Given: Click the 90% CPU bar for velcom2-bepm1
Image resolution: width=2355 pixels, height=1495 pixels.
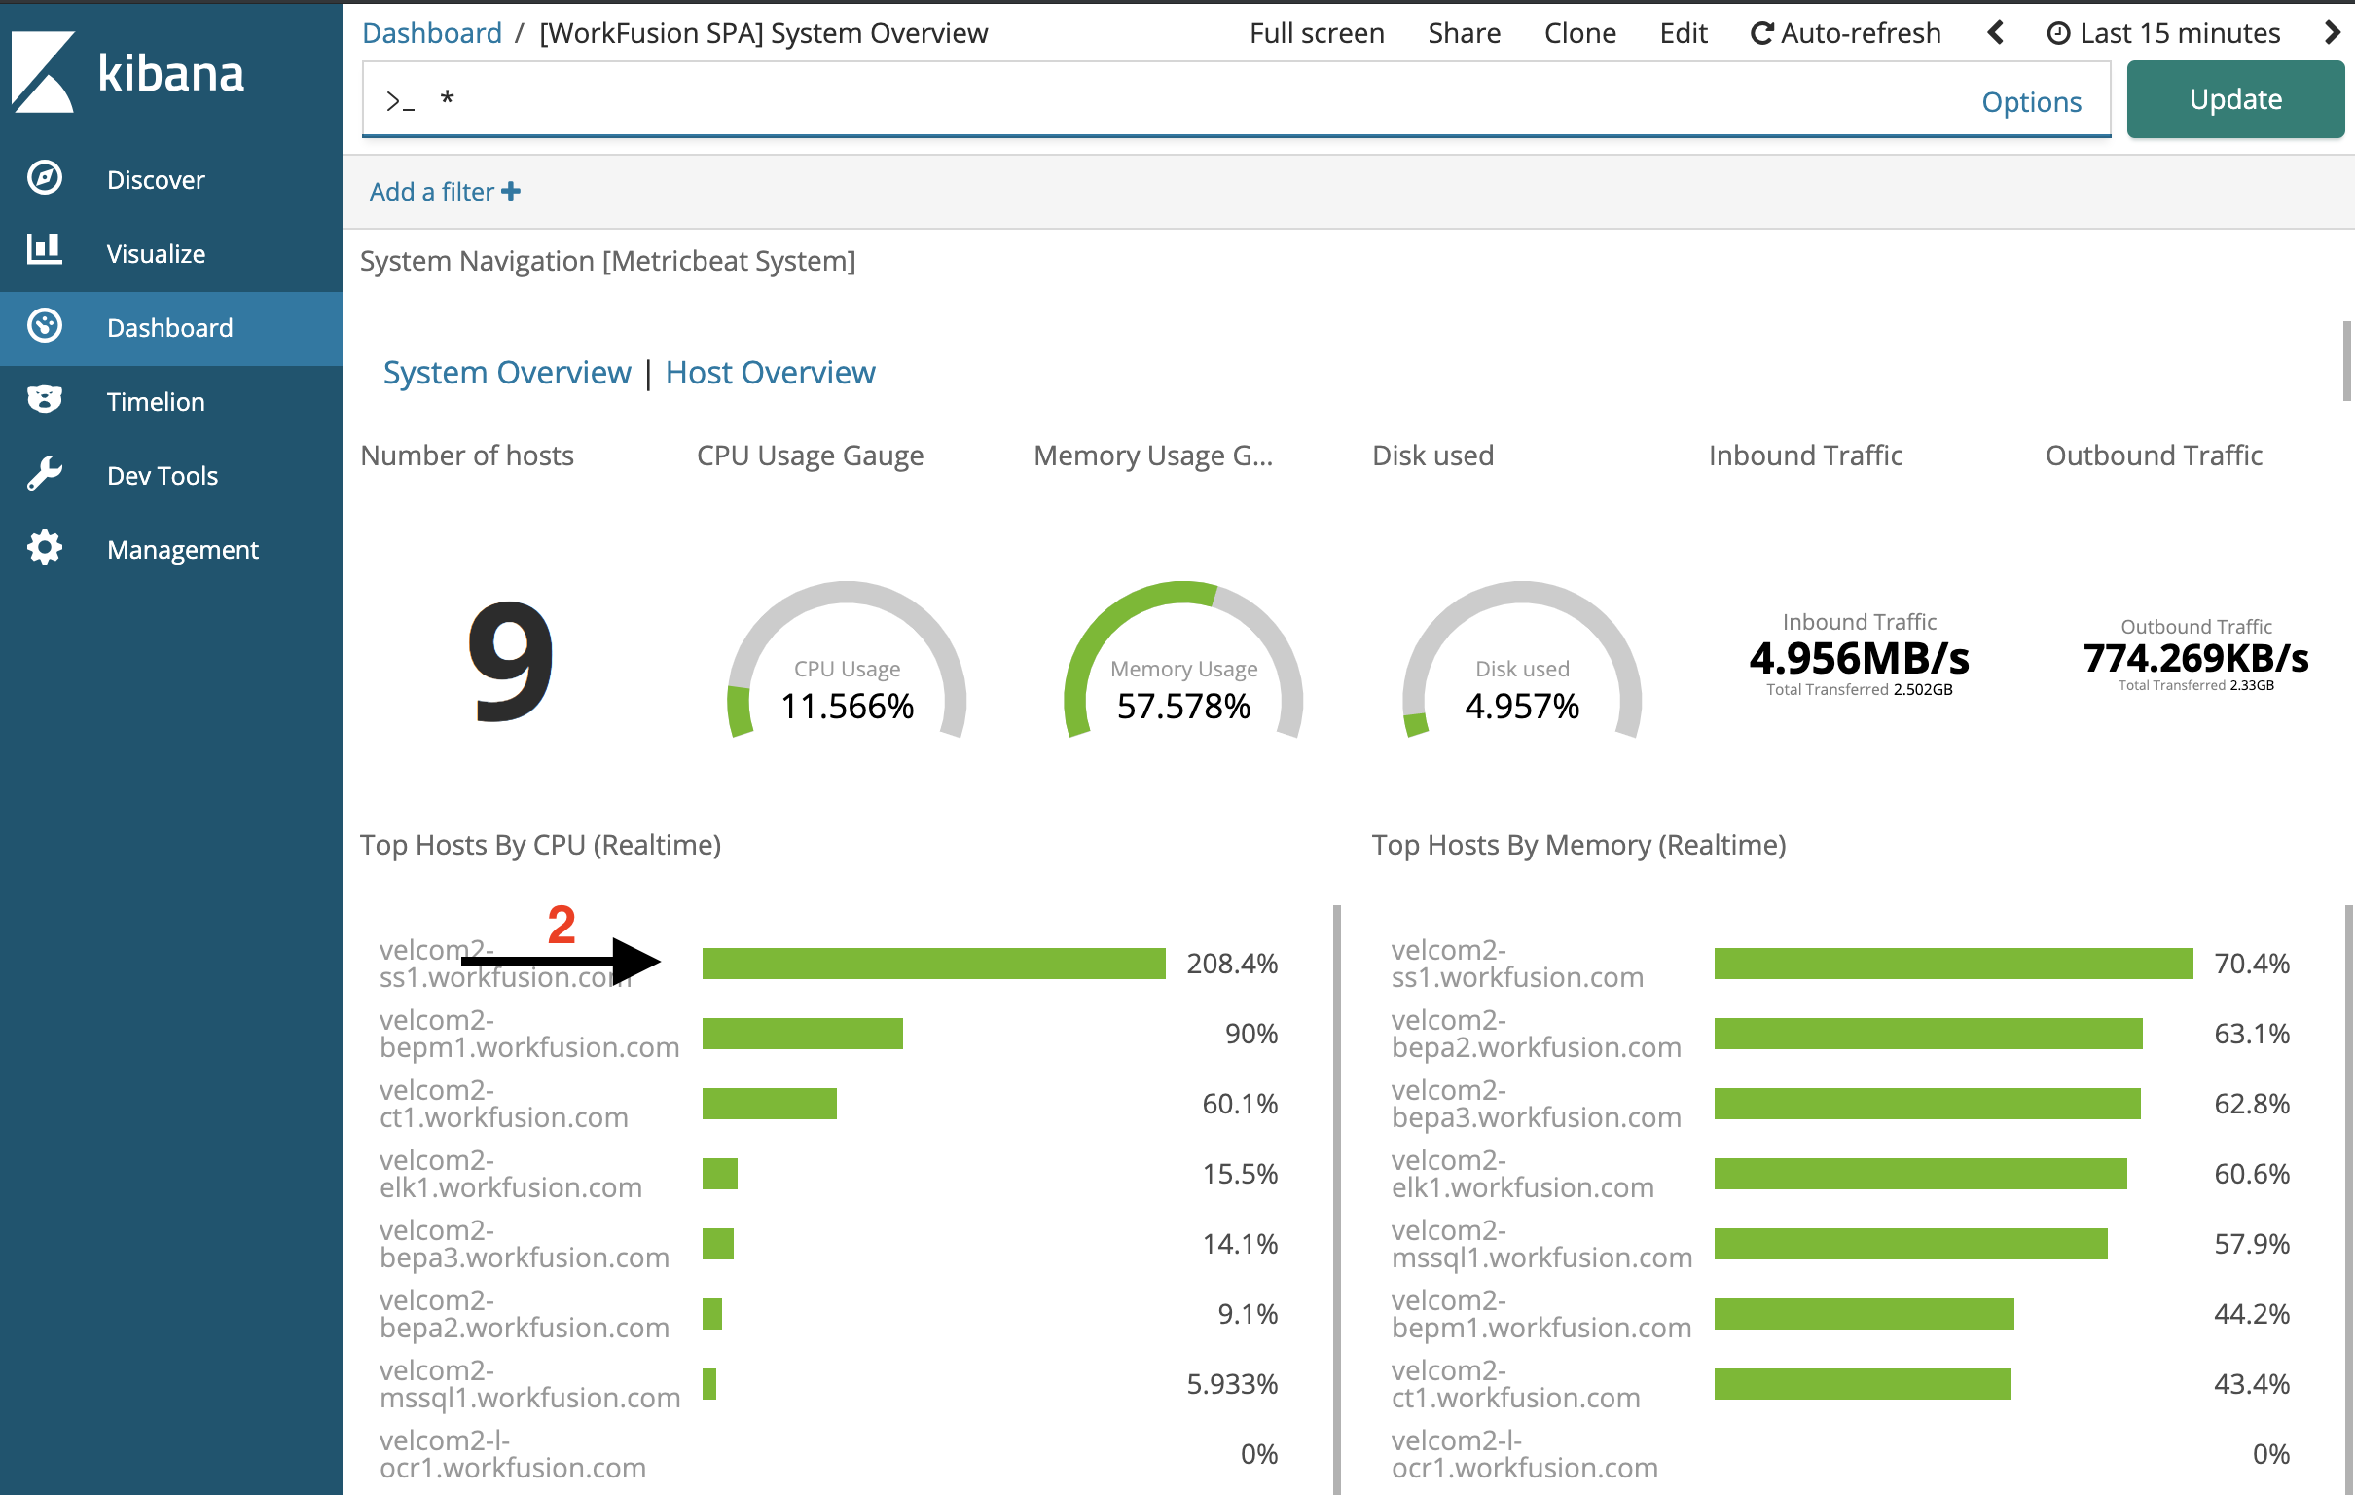Looking at the screenshot, I should pos(802,1035).
